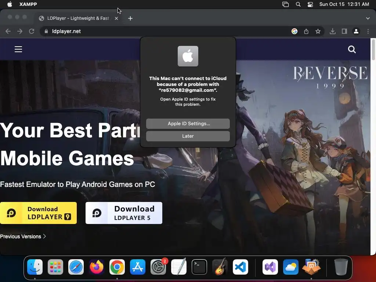Open XAMPP installer box in Dock

(x=311, y=267)
